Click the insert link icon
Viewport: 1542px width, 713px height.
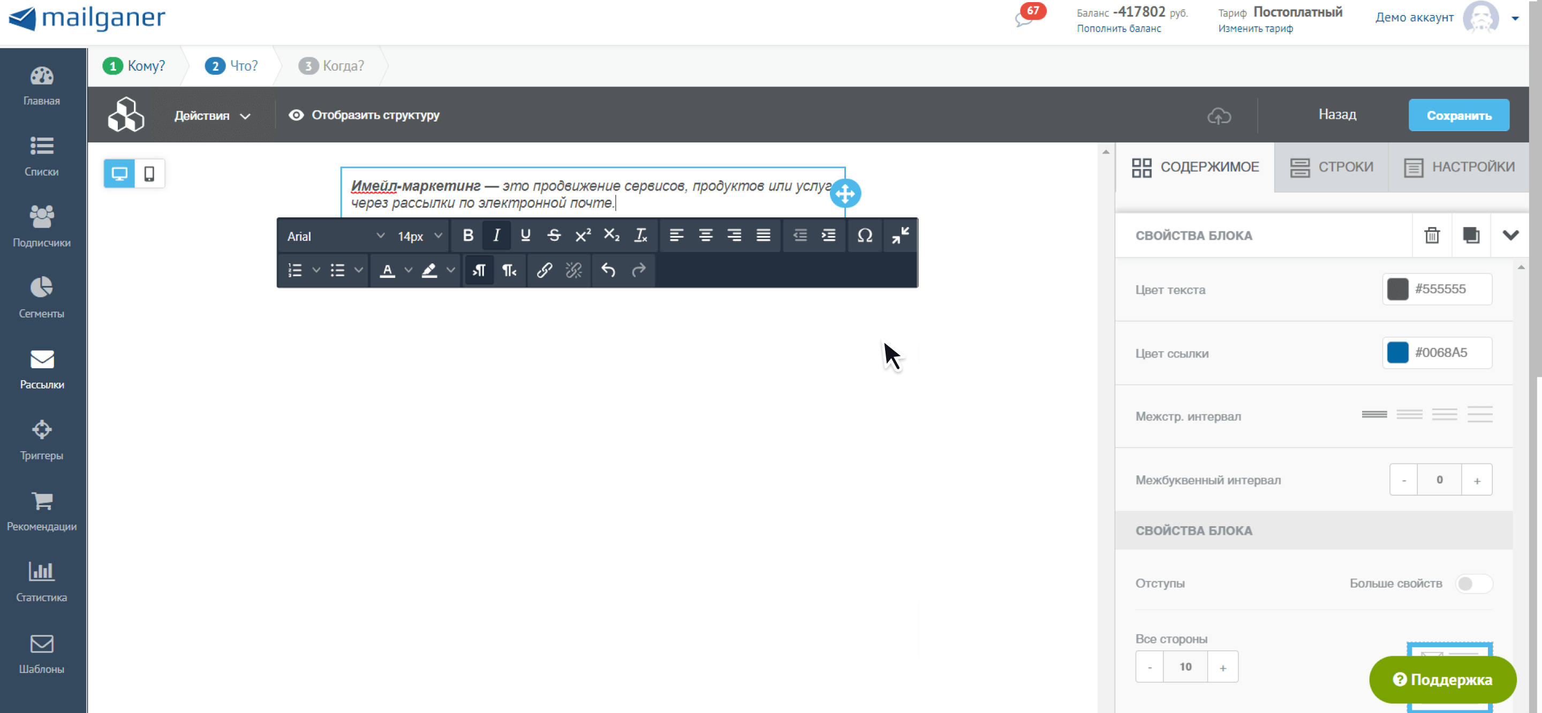[x=543, y=271]
